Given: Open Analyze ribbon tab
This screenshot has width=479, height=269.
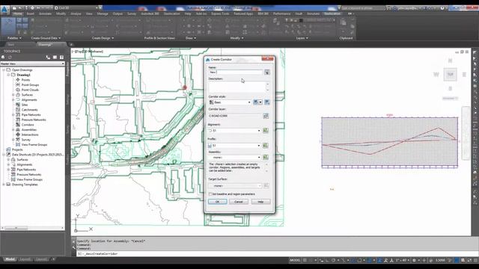Looking at the screenshot, I should pos(76,13).
